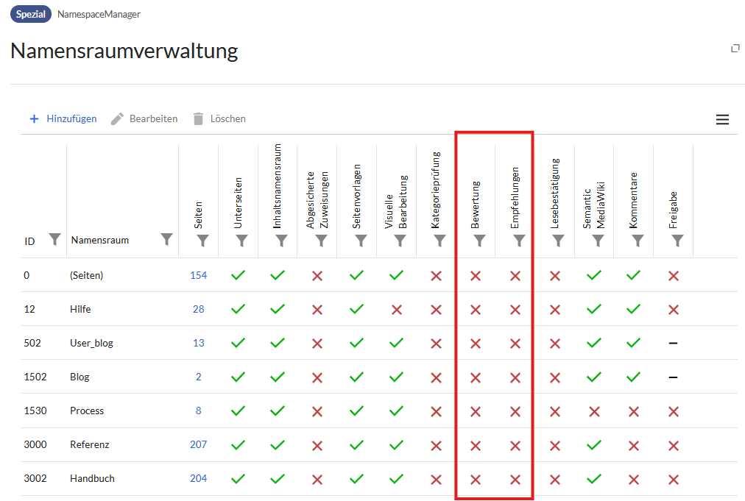Open the Lesebestätigung column filter dropdown

coord(559,241)
